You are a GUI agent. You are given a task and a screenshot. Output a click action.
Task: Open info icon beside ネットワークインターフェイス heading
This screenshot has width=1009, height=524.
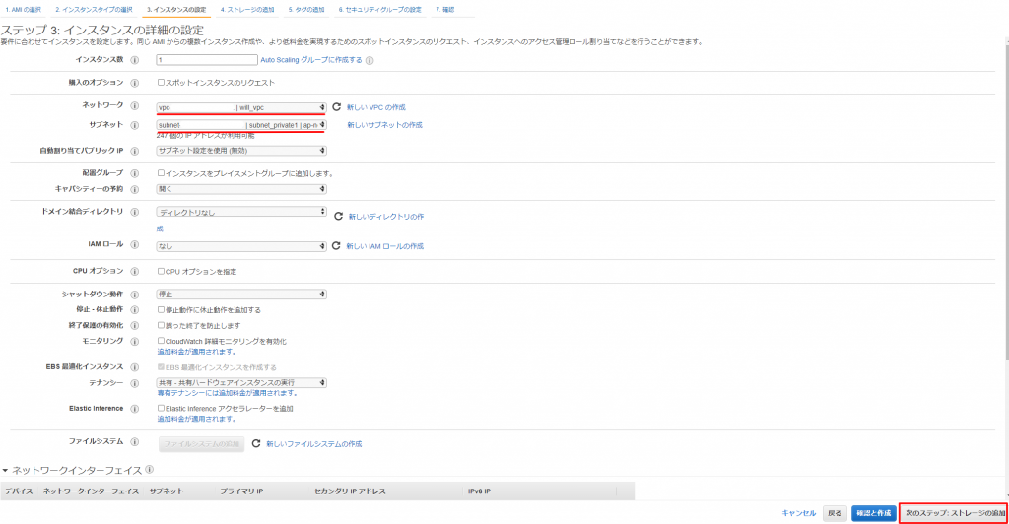tap(150, 470)
